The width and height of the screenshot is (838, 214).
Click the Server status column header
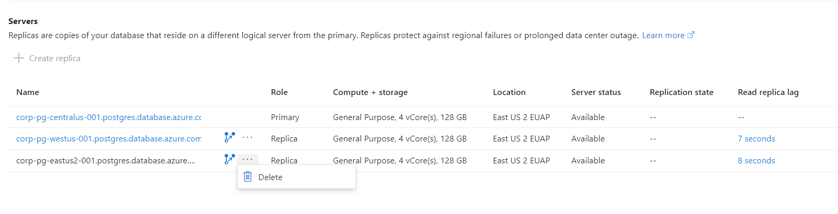(596, 92)
